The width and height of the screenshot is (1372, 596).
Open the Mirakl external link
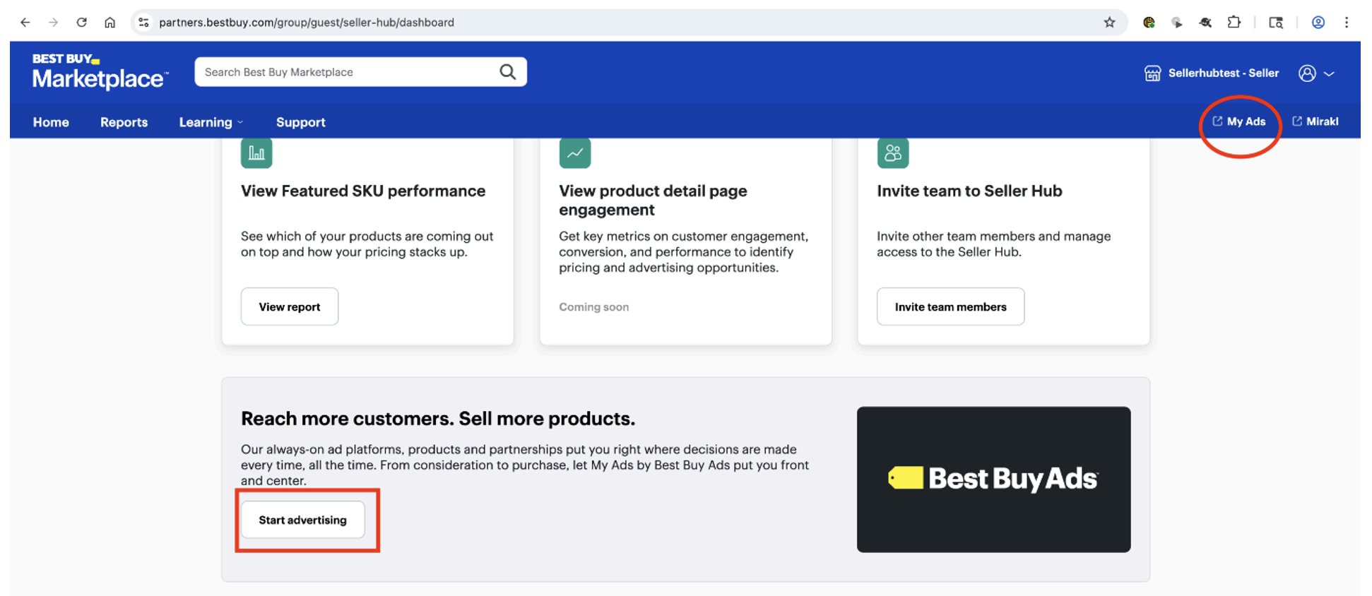point(1315,121)
